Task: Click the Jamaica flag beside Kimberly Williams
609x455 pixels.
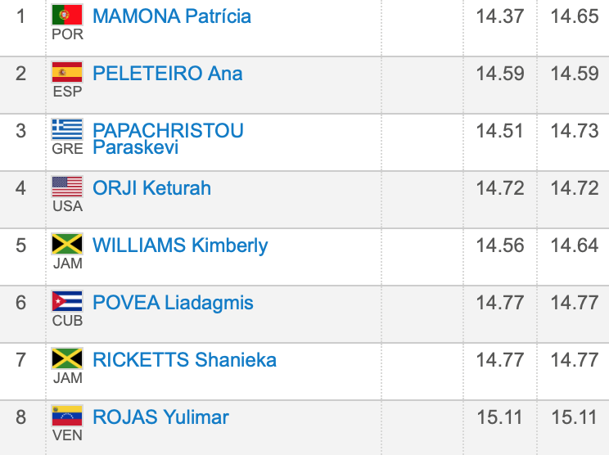Action: [67, 244]
